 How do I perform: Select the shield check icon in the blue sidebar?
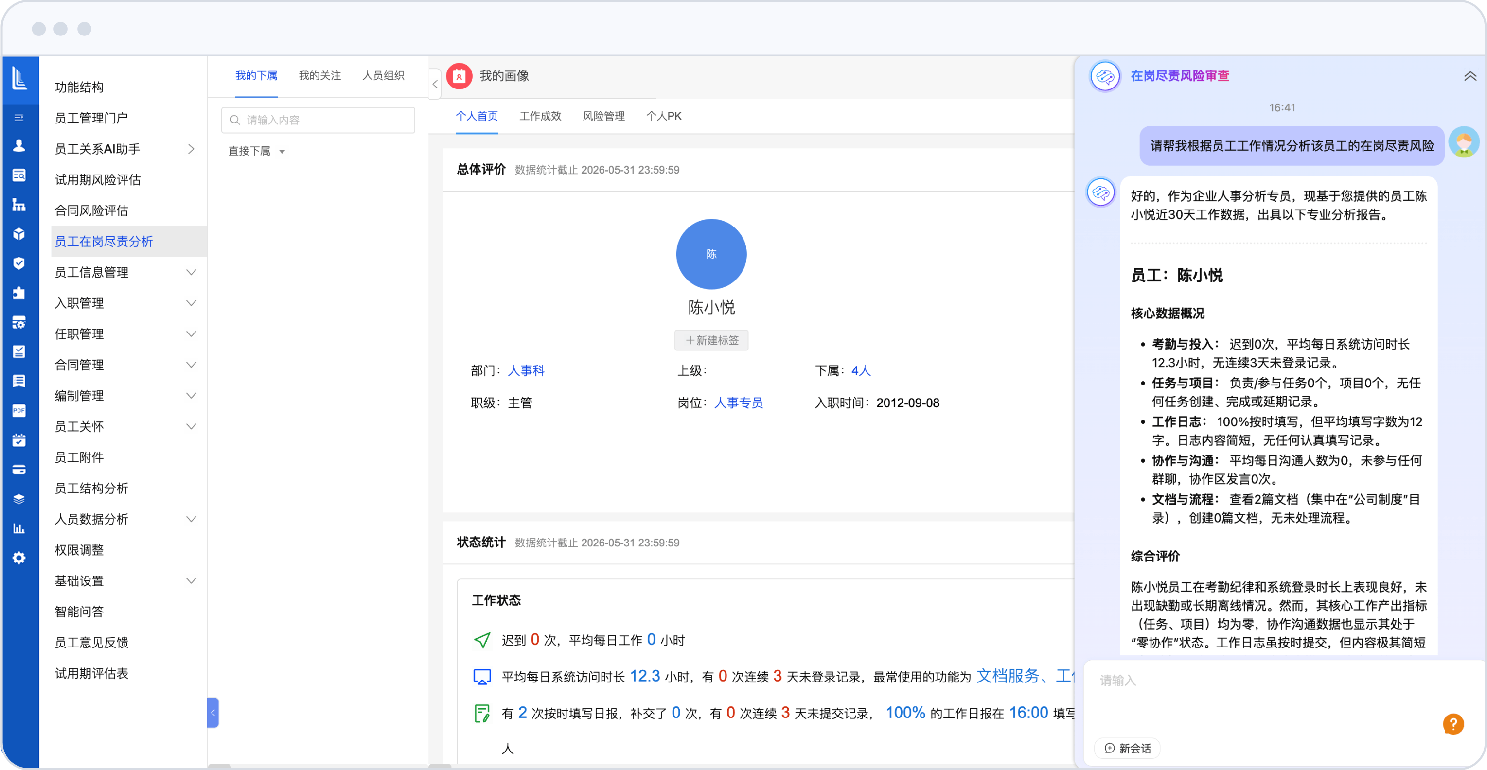tap(19, 263)
